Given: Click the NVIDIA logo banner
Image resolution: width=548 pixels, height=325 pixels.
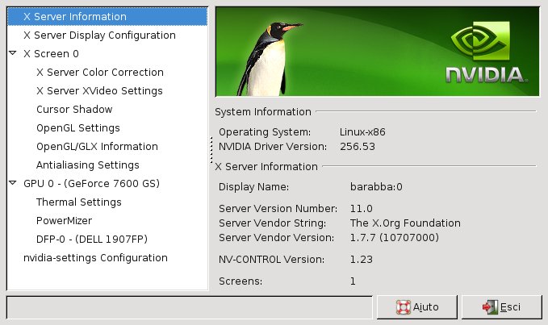Looking at the screenshot, I should 378,52.
